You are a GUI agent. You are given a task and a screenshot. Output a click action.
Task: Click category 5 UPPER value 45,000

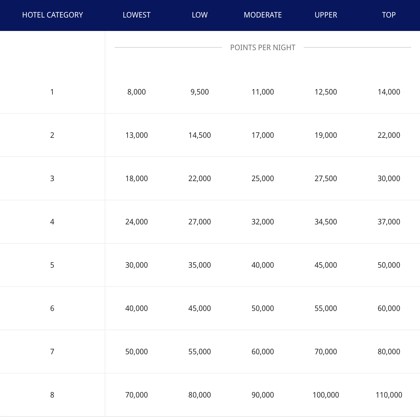click(326, 265)
